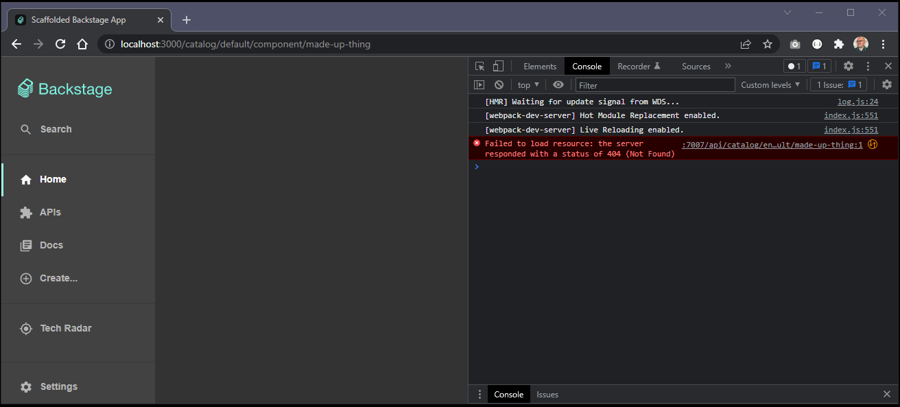Click the 1 Issue button
The height and width of the screenshot is (407, 900).
point(838,85)
